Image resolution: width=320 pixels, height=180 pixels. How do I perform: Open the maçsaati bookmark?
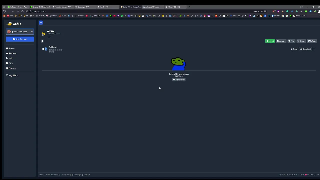point(40,16)
